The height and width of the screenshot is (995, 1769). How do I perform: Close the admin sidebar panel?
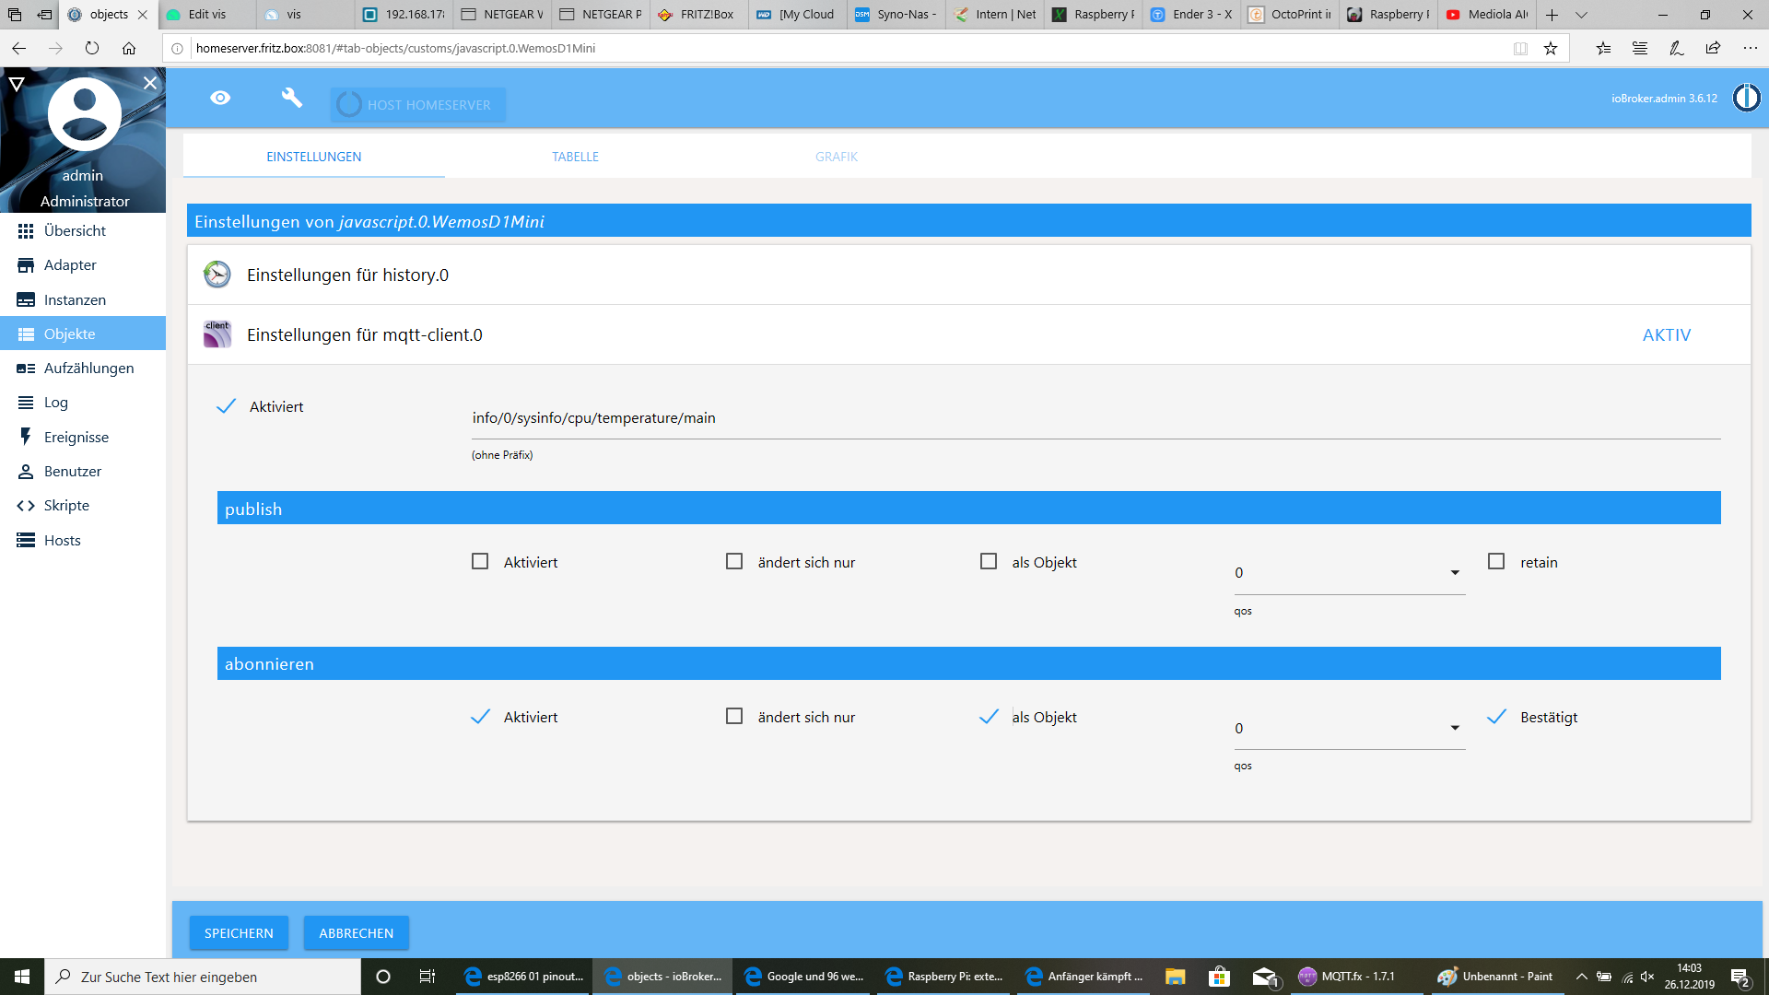point(150,83)
